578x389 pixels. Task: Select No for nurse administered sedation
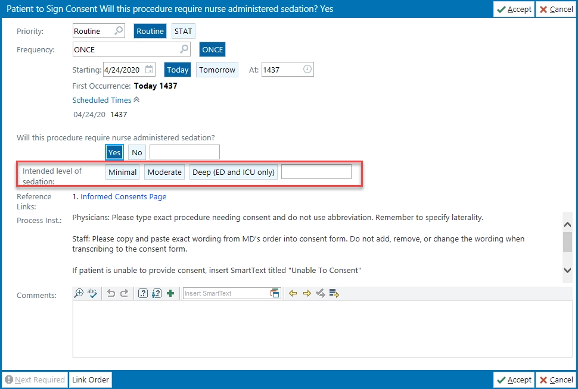(136, 152)
